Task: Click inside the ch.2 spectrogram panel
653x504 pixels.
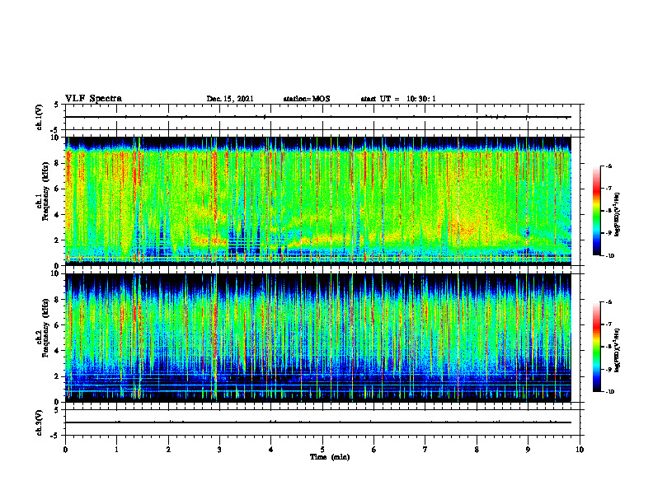Action: point(318,338)
